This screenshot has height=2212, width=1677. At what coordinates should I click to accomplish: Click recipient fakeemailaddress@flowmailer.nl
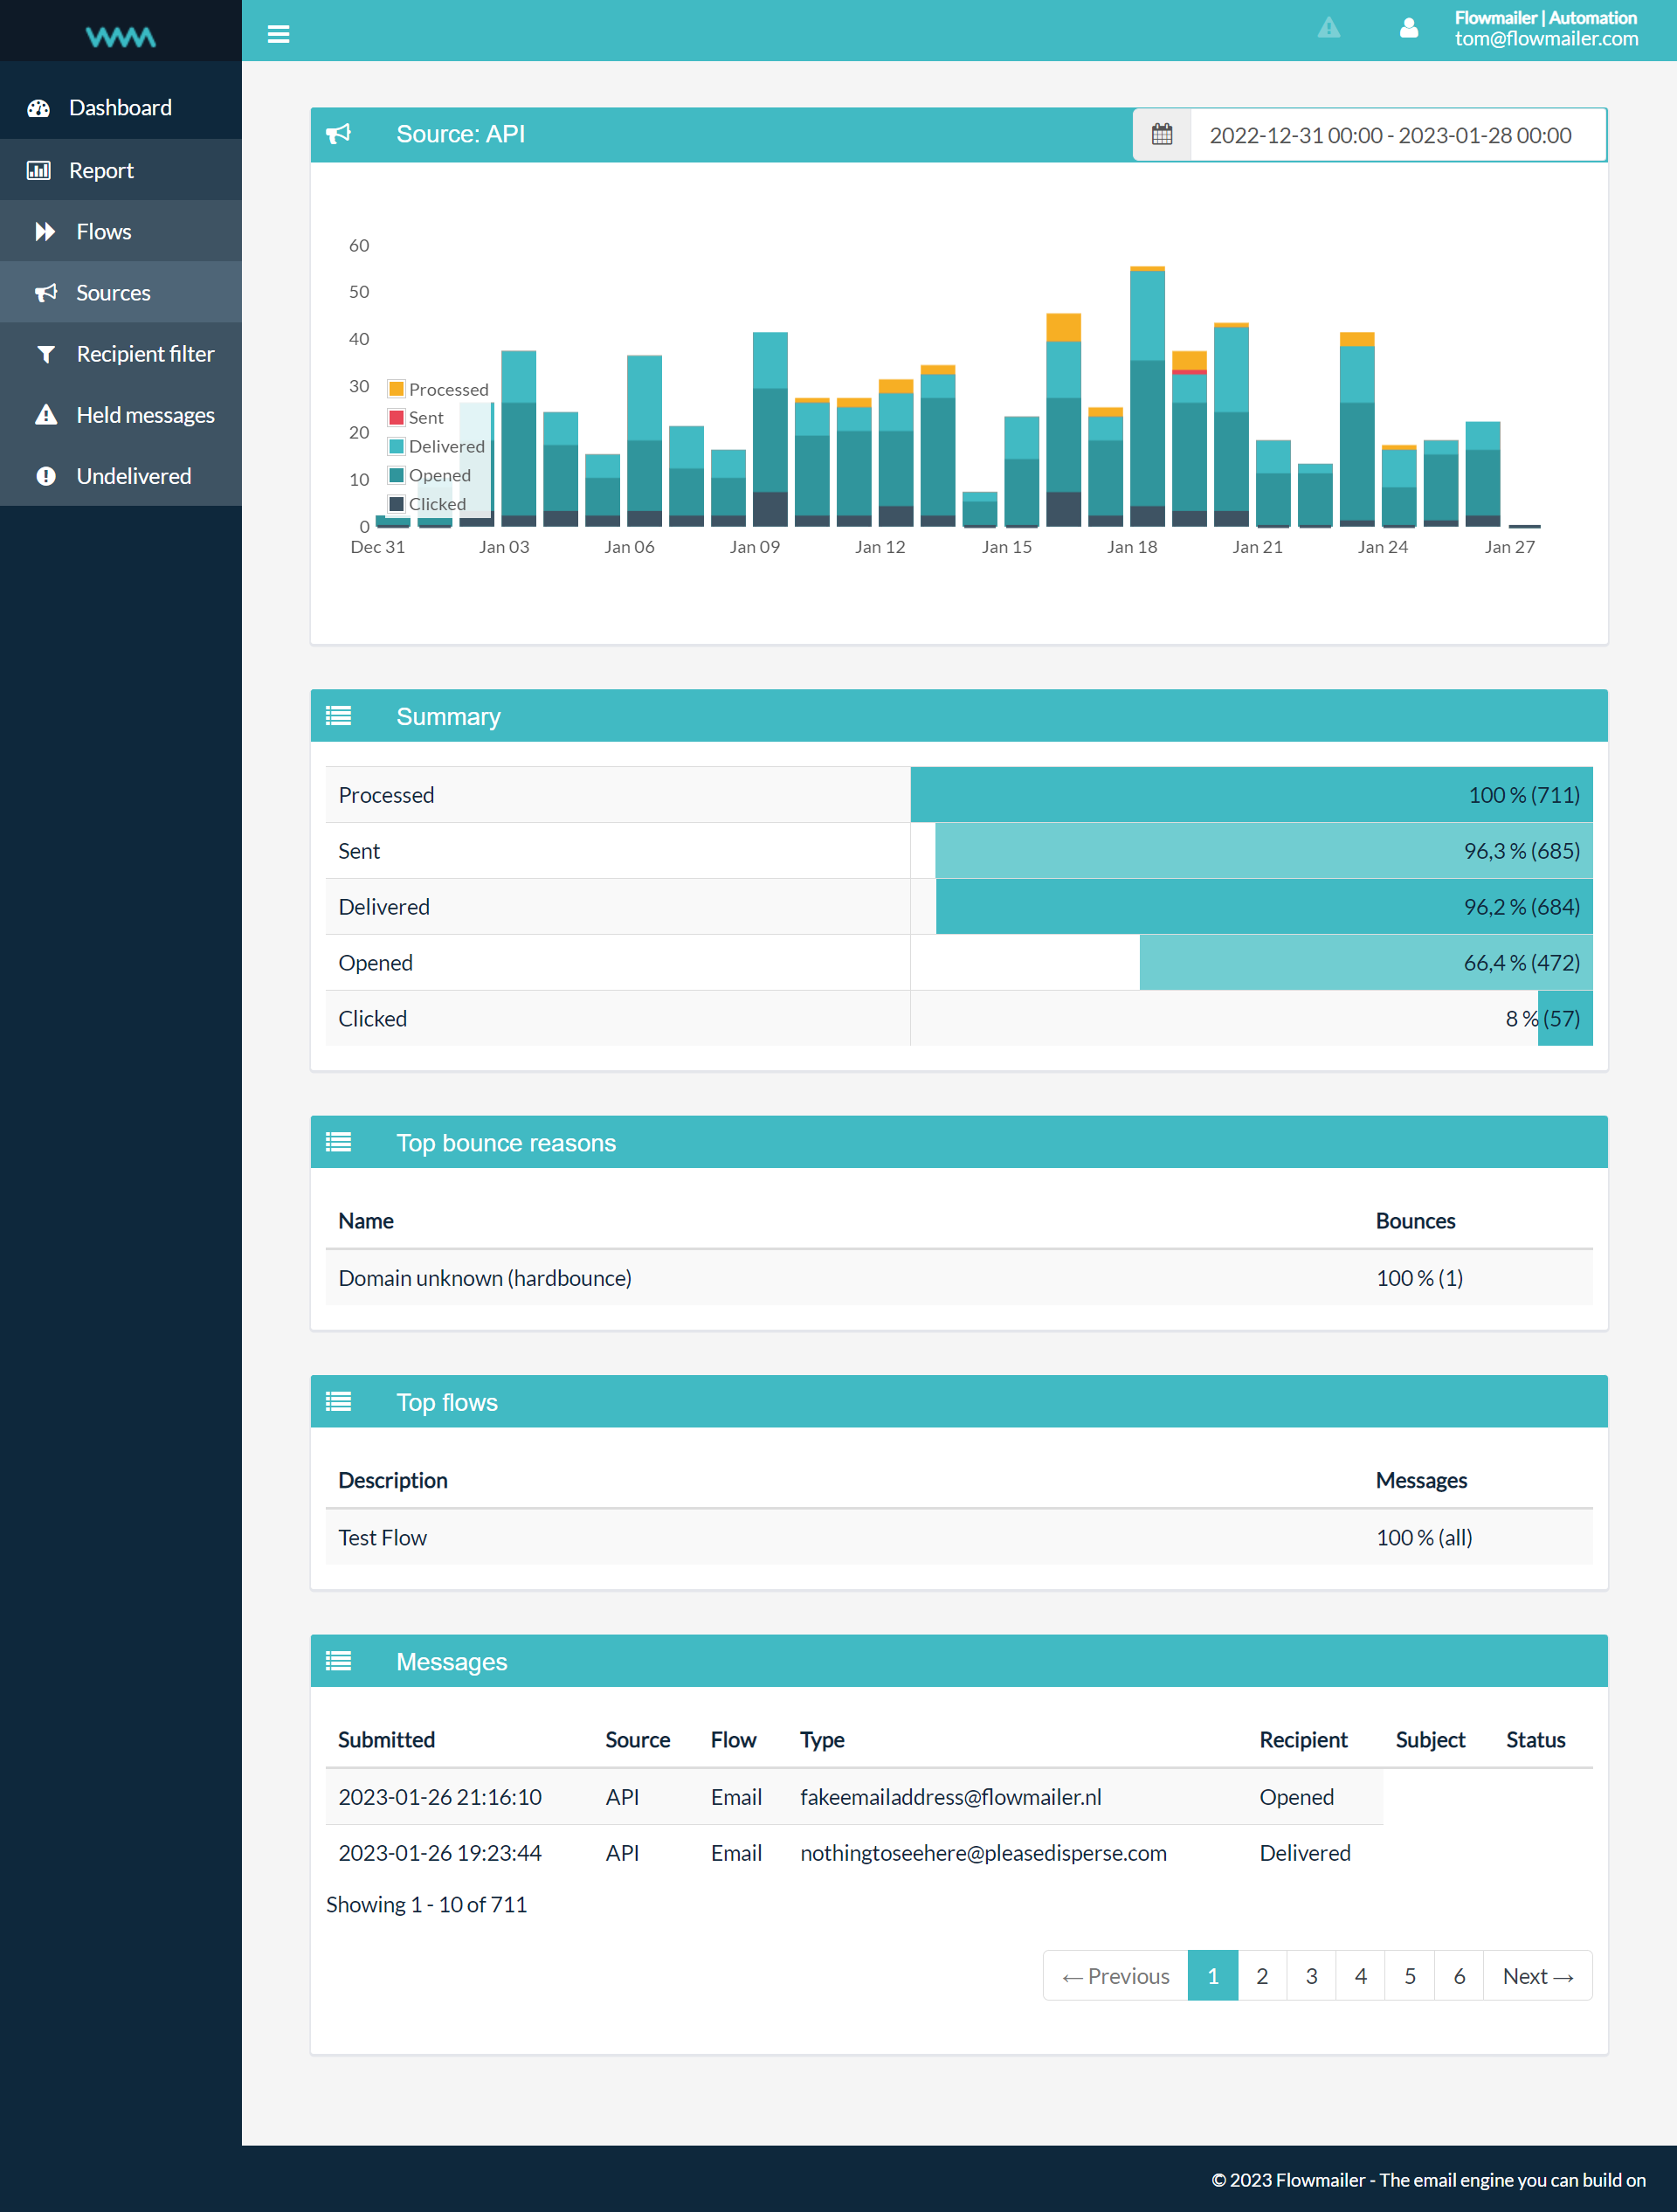pos(951,1797)
